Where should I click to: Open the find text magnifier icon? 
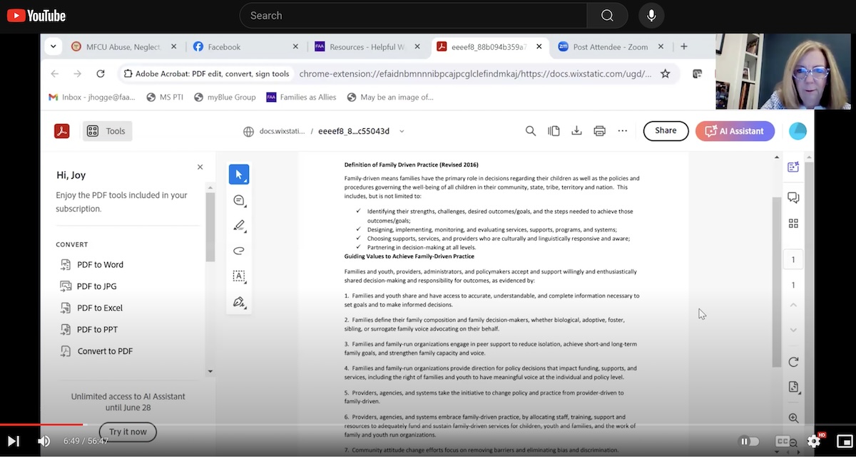point(531,131)
